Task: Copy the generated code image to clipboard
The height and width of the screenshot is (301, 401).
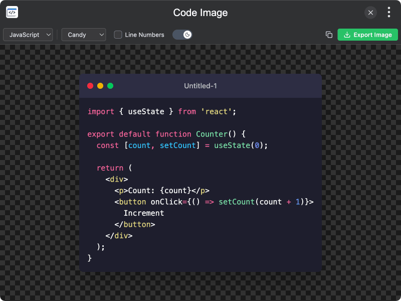Action: click(329, 35)
